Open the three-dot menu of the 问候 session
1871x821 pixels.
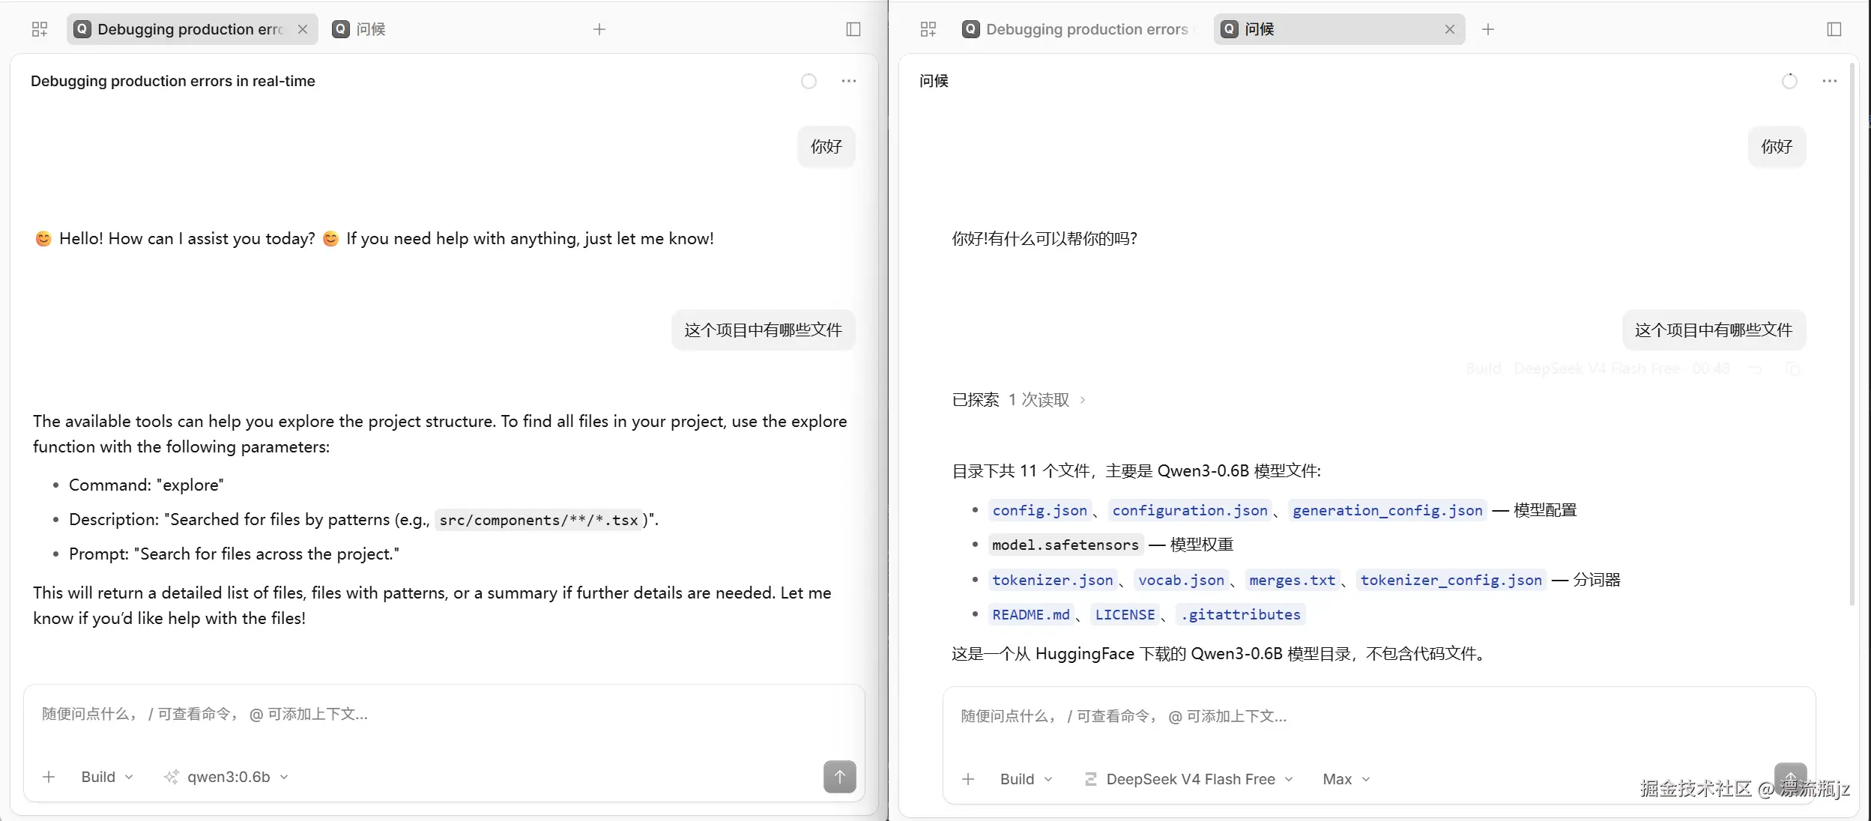(x=1830, y=81)
